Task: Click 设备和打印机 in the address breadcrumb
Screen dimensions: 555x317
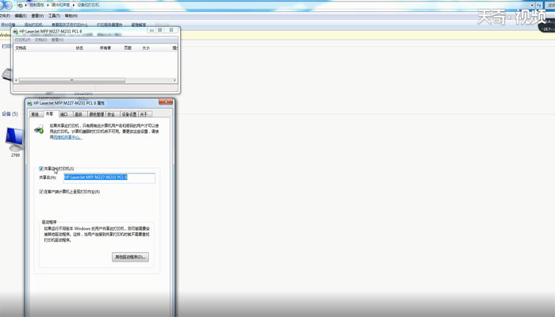Action: click(x=89, y=6)
